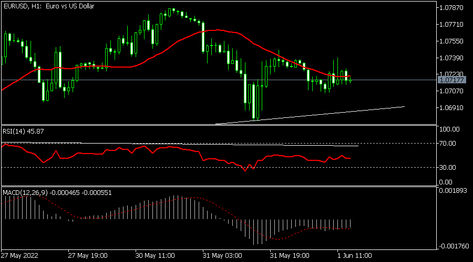This screenshot has width=473, height=262.
Task: Click the horizontal current price line
Action: [x=219, y=80]
